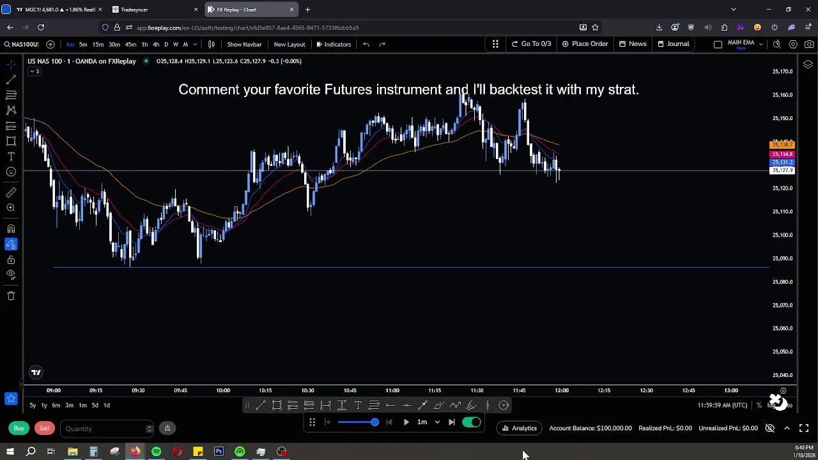818x460 pixels.
Task: Select the 1h timeframe
Action: [x=144, y=44]
